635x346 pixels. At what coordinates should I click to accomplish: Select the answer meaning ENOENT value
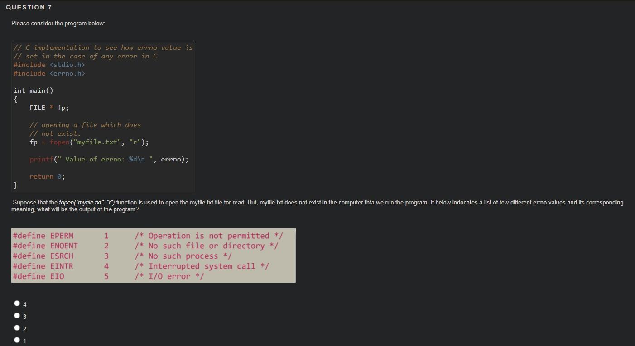tap(17, 327)
